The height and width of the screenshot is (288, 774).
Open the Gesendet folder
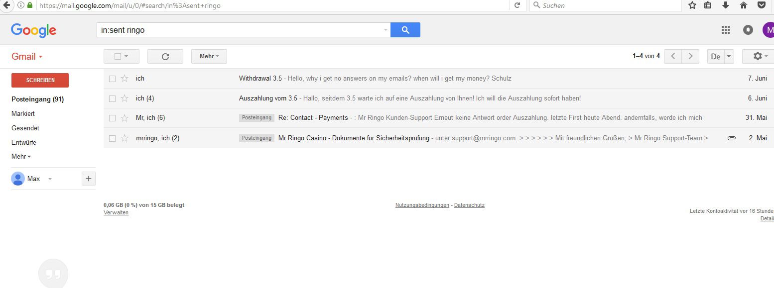(25, 128)
